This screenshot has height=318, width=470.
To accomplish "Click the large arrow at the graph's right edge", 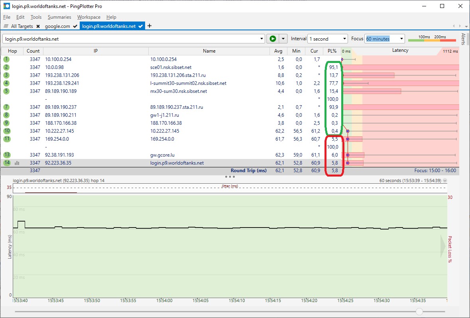I will click(443, 246).
